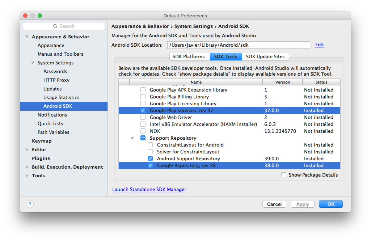371x241 pixels.
Task: Check the NDK checkbox
Action: coord(143,131)
